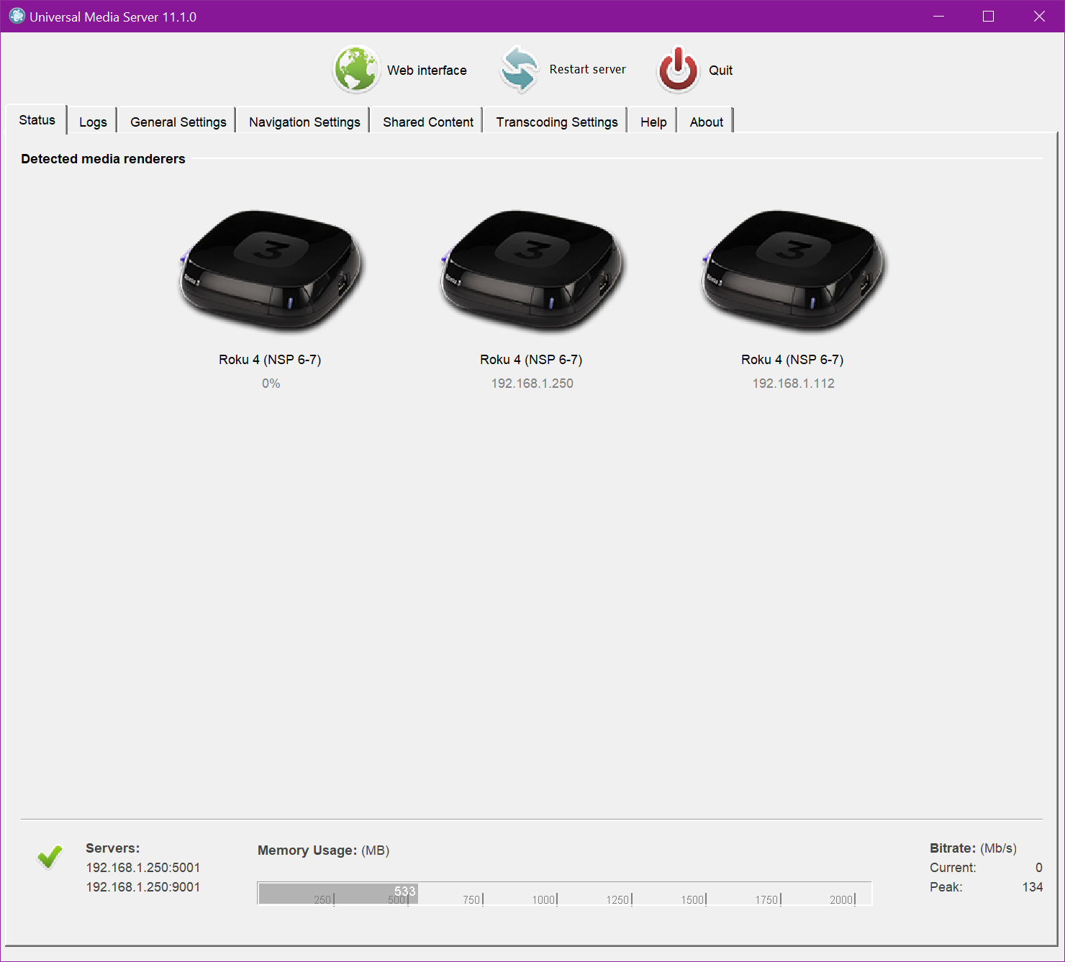Viewport: 1065px width, 962px height.
Task: Select the Roku renderer at 192.168.1.112
Action: pos(793,271)
